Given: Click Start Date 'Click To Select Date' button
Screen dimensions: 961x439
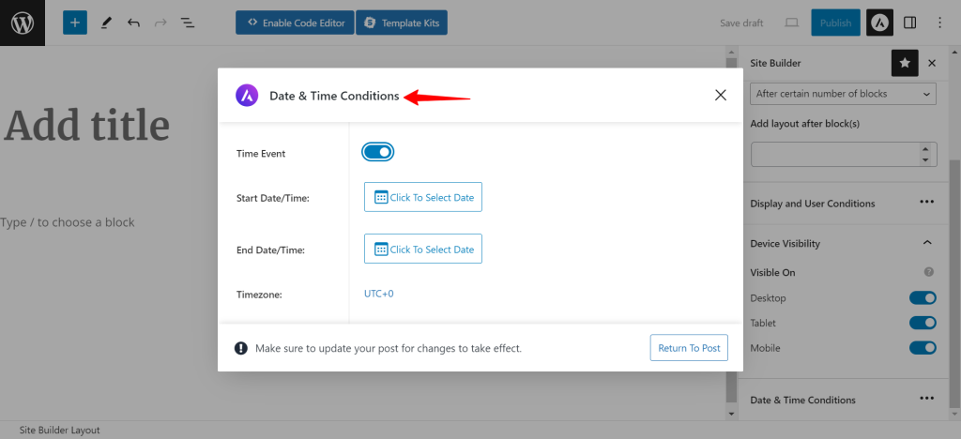Looking at the screenshot, I should tap(423, 197).
